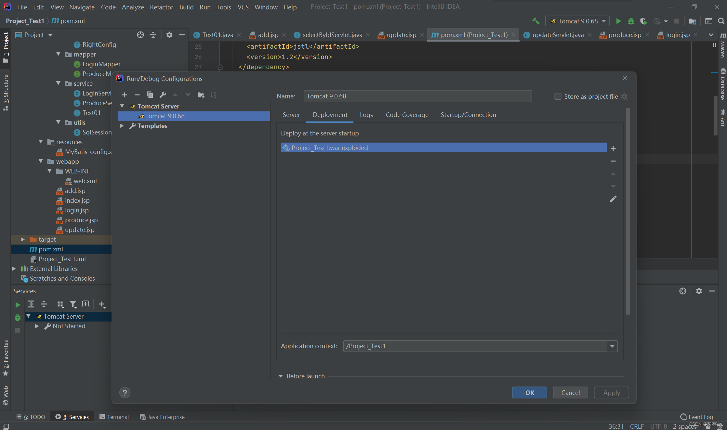
Task: Click the Build project hammer icon
Action: pyautogui.click(x=536, y=21)
